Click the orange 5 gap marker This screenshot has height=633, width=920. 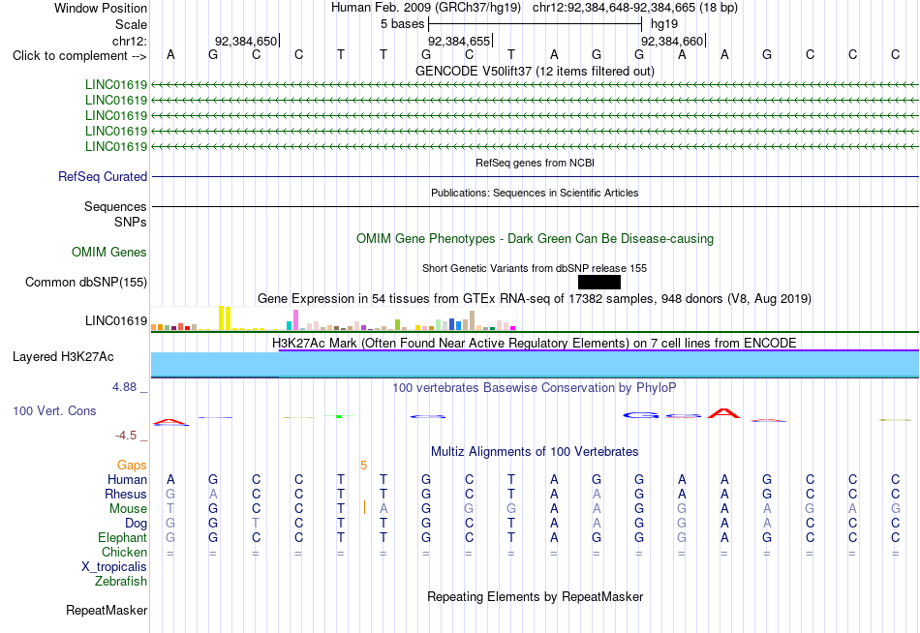364,466
